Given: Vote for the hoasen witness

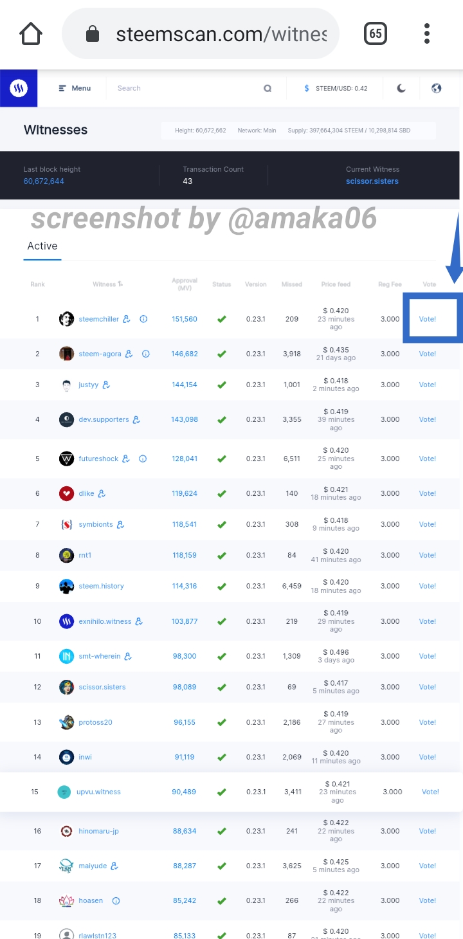Looking at the screenshot, I should 428,900.
